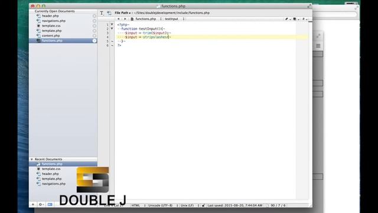This screenshot has height=213, width=378.
Task: Click the lock icon in the status bar
Action: point(203,205)
